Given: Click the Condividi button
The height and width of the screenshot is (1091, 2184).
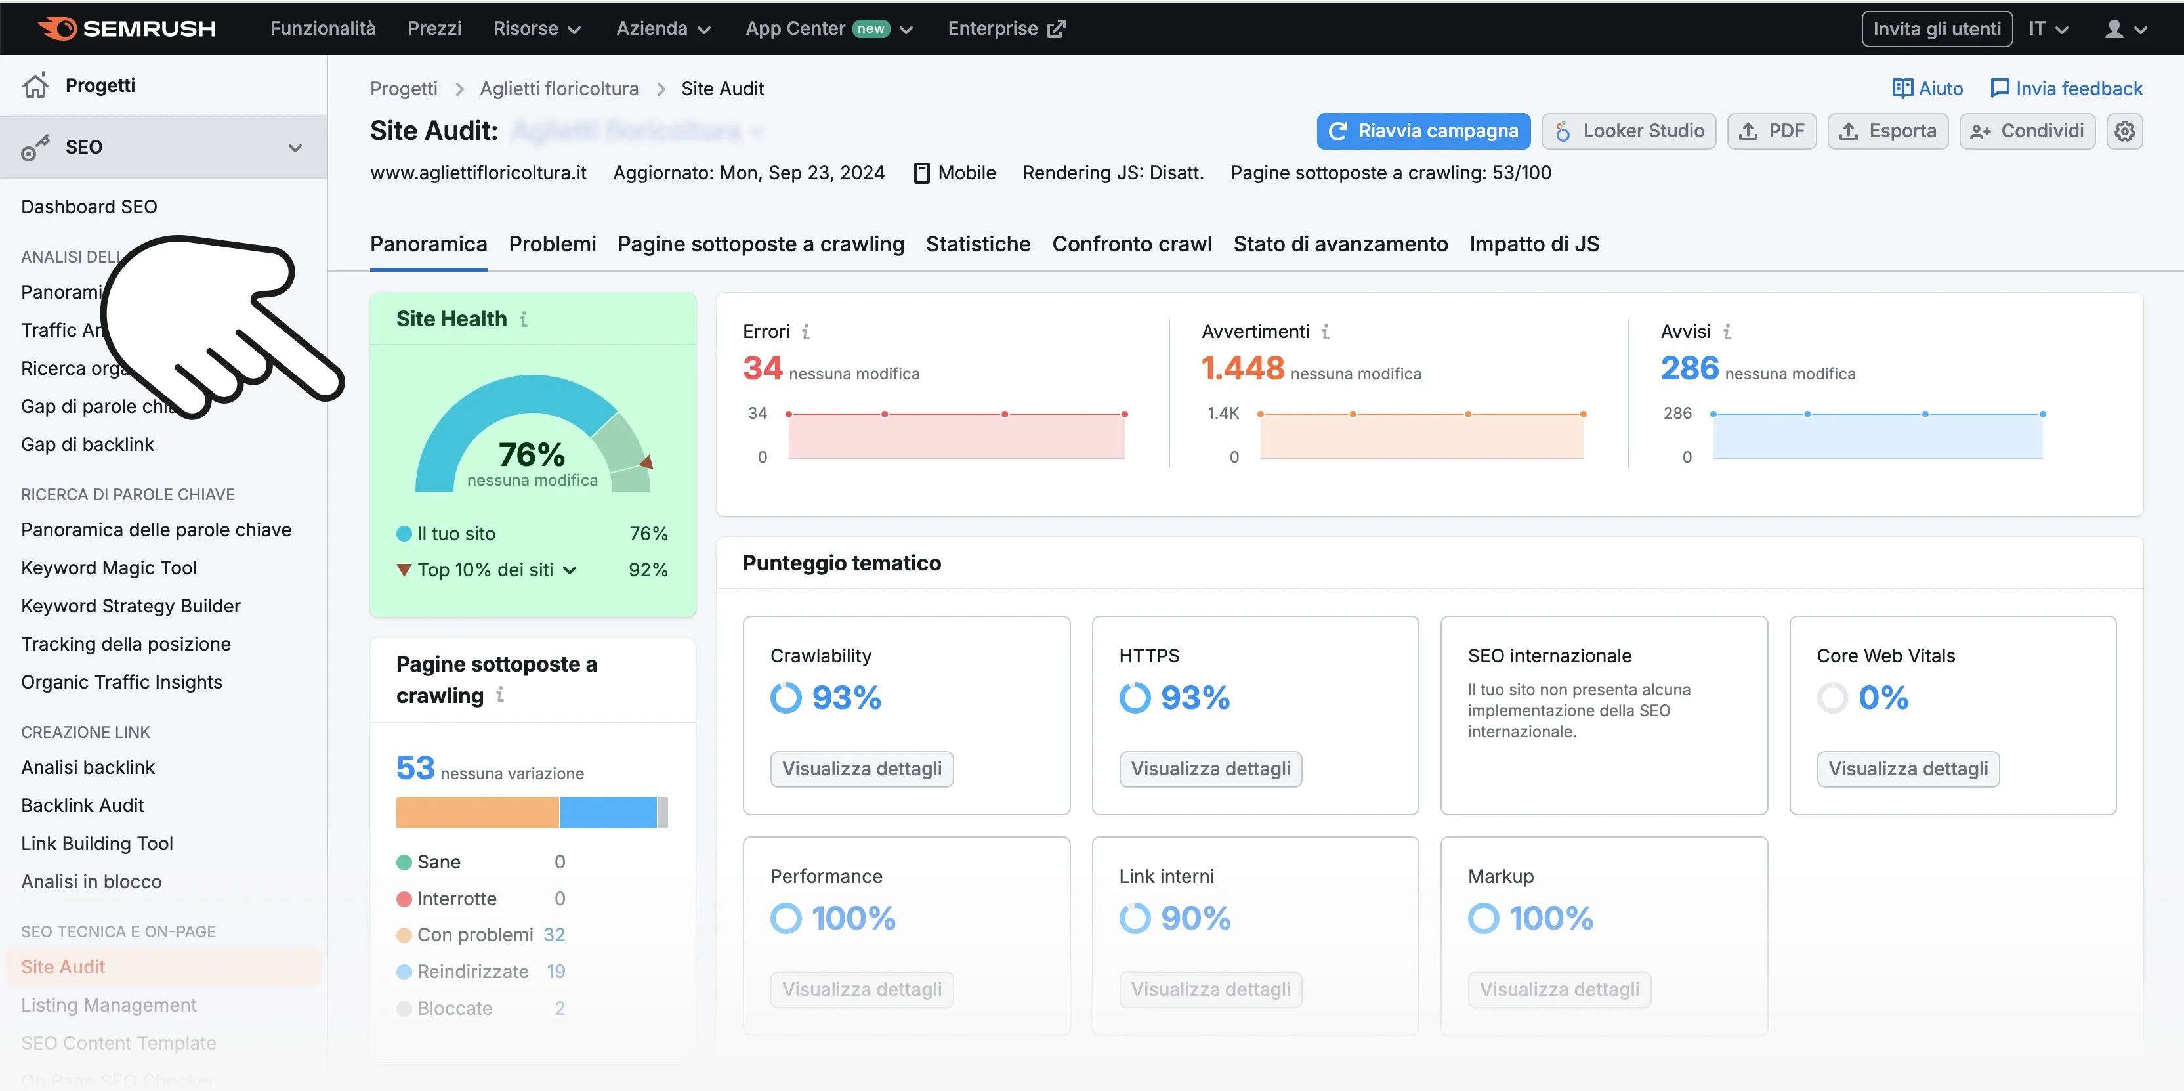Looking at the screenshot, I should pyautogui.click(x=2026, y=131).
